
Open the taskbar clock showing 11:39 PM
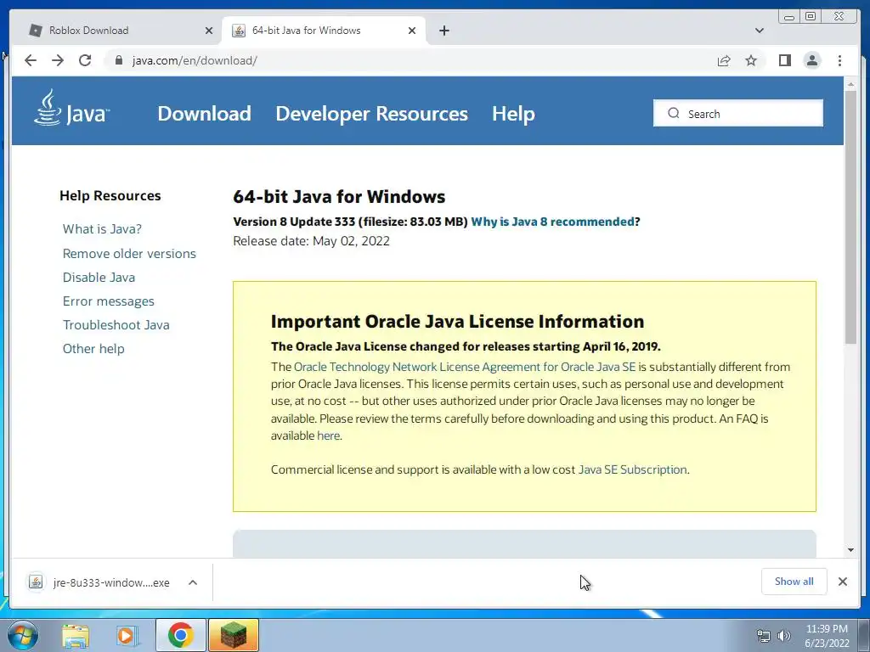click(x=827, y=636)
